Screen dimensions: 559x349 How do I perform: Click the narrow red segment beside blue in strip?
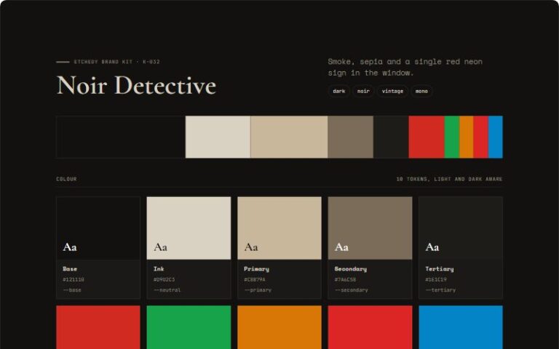coord(480,137)
